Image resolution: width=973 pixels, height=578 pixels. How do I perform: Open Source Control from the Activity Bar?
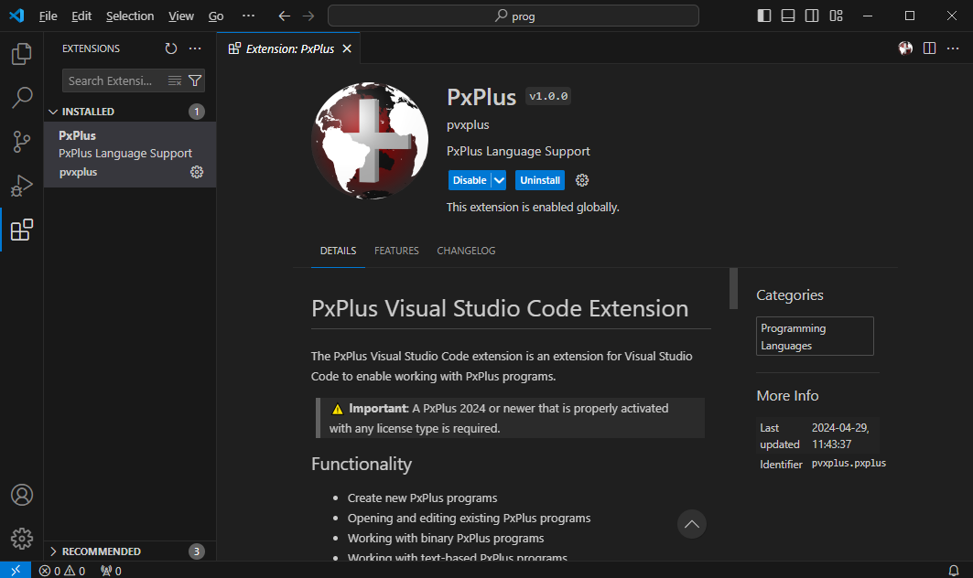click(21, 142)
